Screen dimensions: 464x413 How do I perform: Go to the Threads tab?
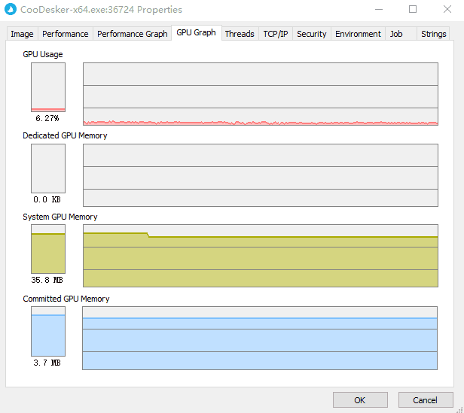[240, 34]
